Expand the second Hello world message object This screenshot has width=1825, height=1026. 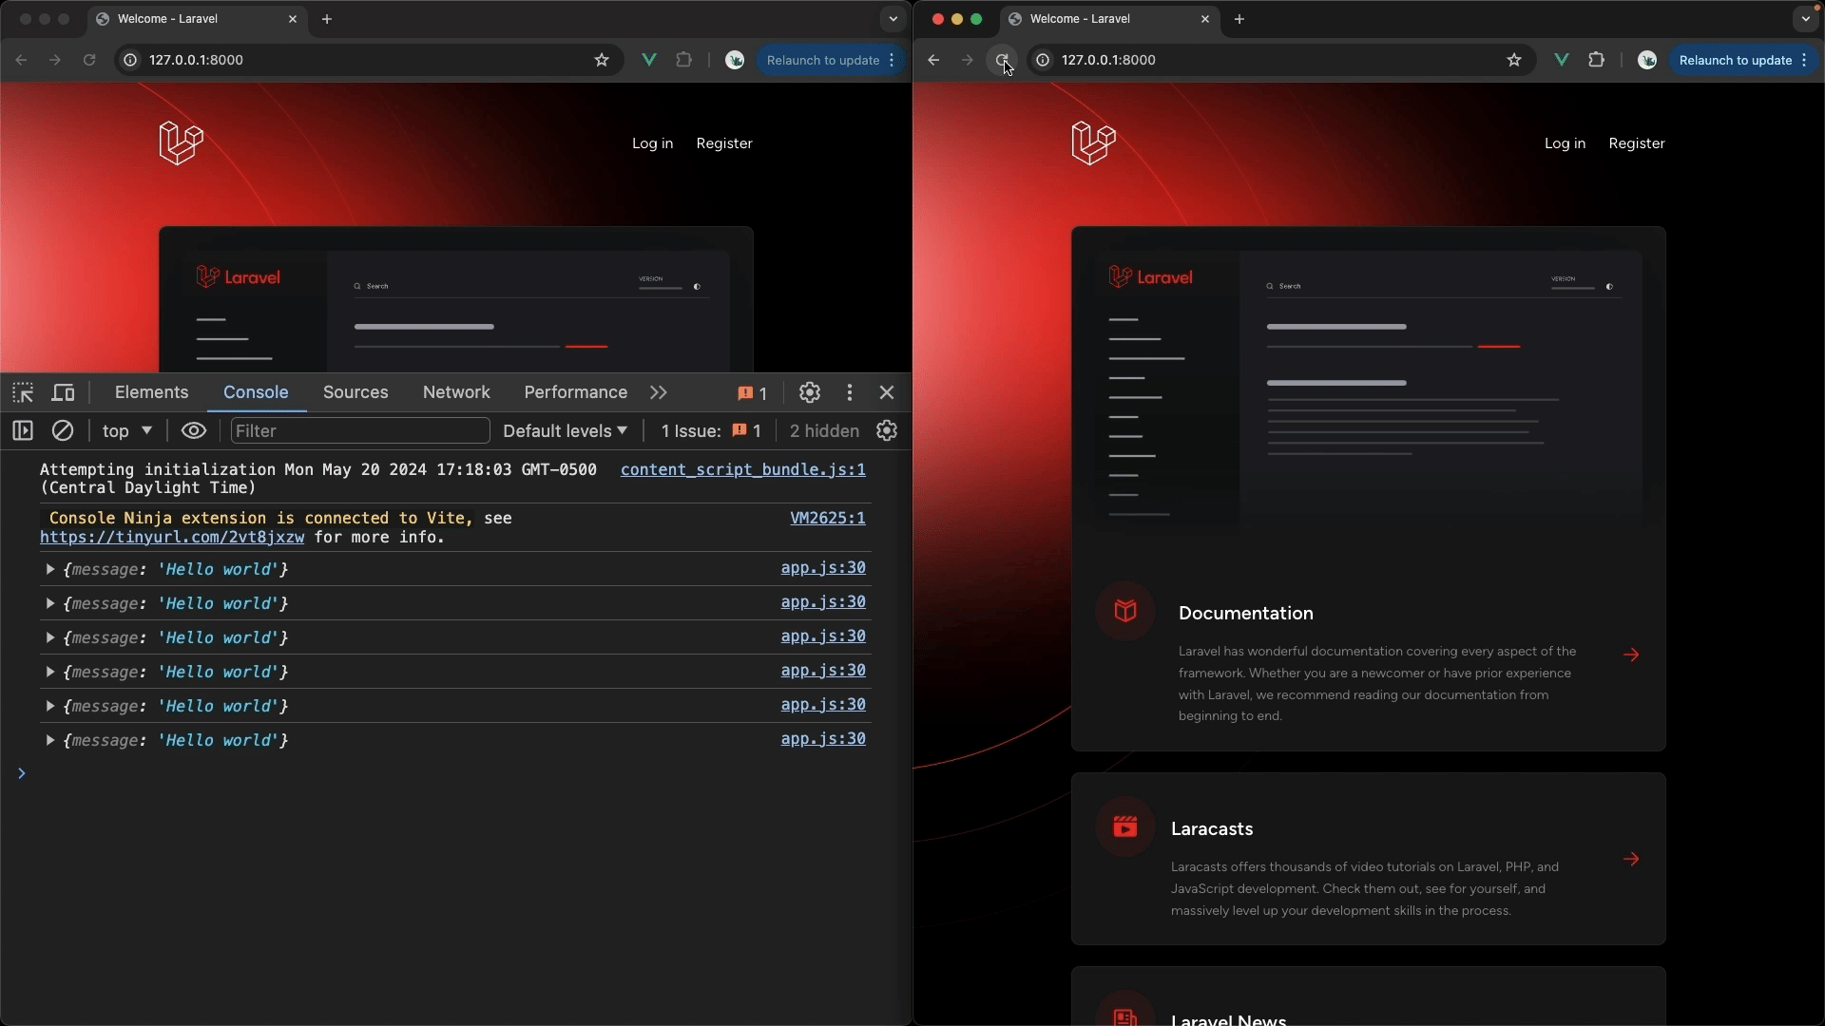click(50, 603)
